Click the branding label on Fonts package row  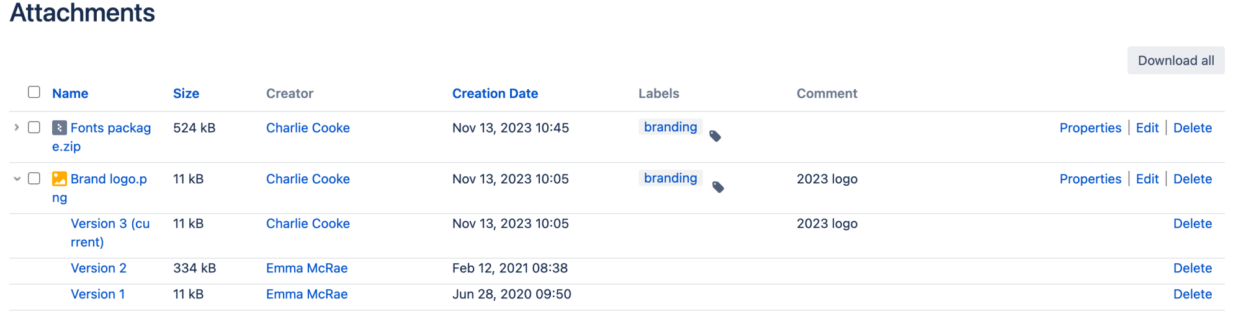pyautogui.click(x=670, y=127)
